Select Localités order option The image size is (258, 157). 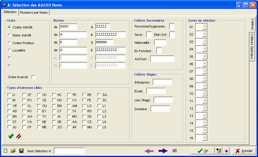click(x=10, y=50)
